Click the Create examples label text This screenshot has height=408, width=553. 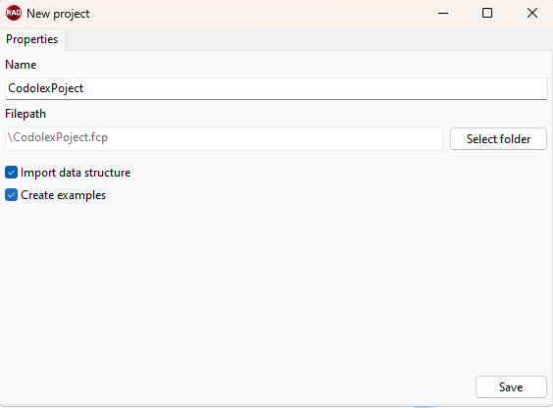click(63, 195)
